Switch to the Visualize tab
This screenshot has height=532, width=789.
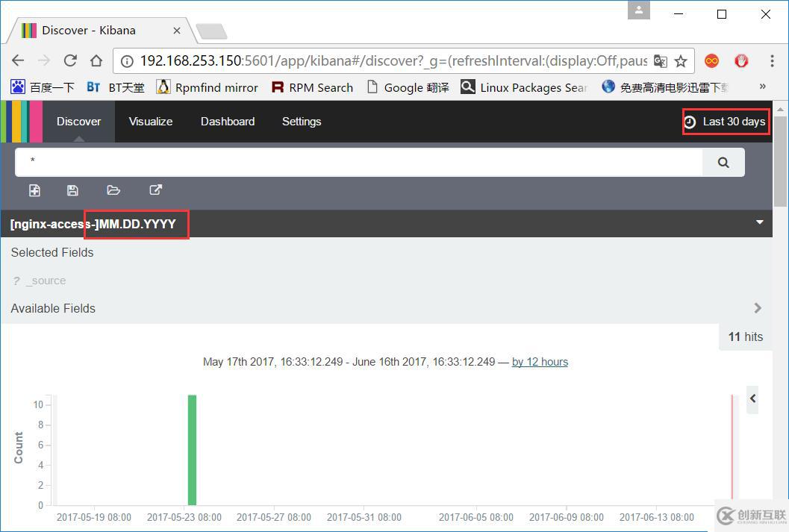[x=151, y=122]
